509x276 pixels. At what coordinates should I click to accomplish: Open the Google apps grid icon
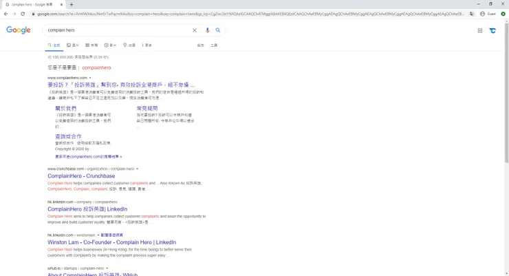click(480, 30)
